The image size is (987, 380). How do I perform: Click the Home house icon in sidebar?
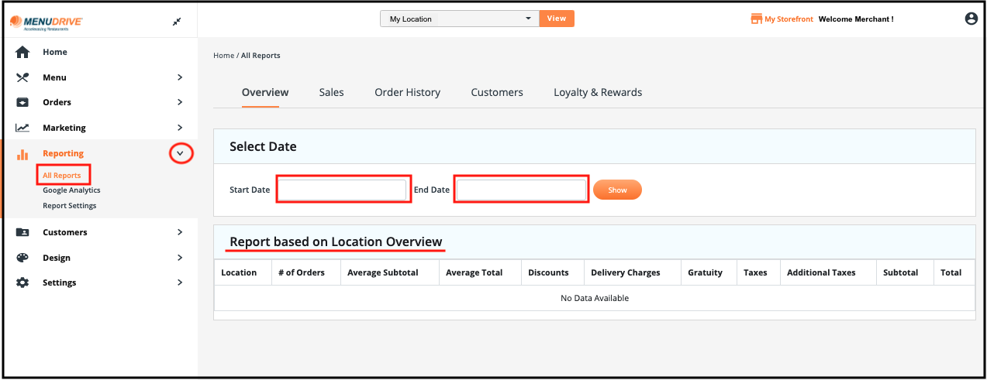pos(22,52)
